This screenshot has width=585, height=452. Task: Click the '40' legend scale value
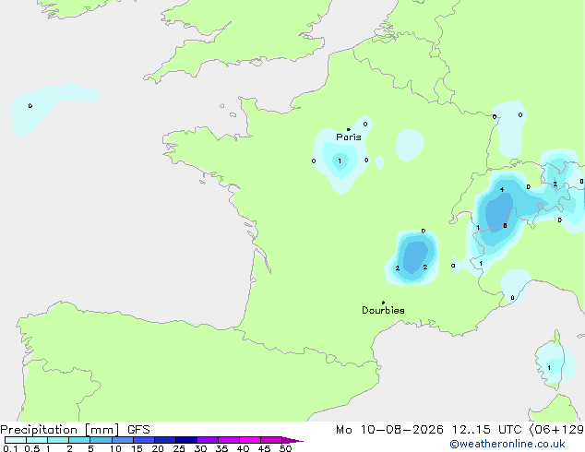coord(243,448)
